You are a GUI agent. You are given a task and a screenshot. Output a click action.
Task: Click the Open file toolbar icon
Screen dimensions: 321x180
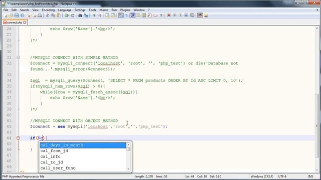click(11, 15)
